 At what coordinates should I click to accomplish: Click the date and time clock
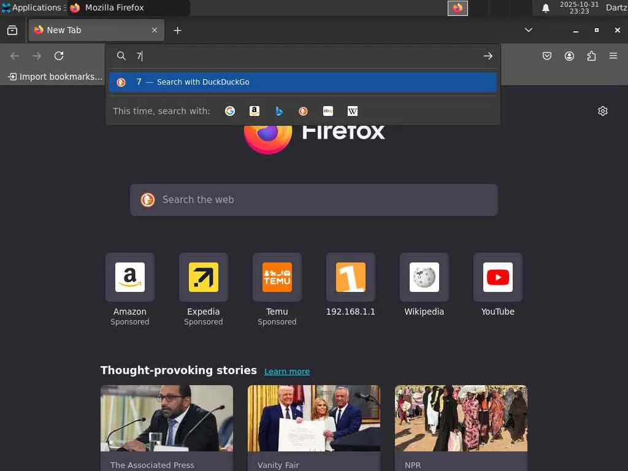579,7
